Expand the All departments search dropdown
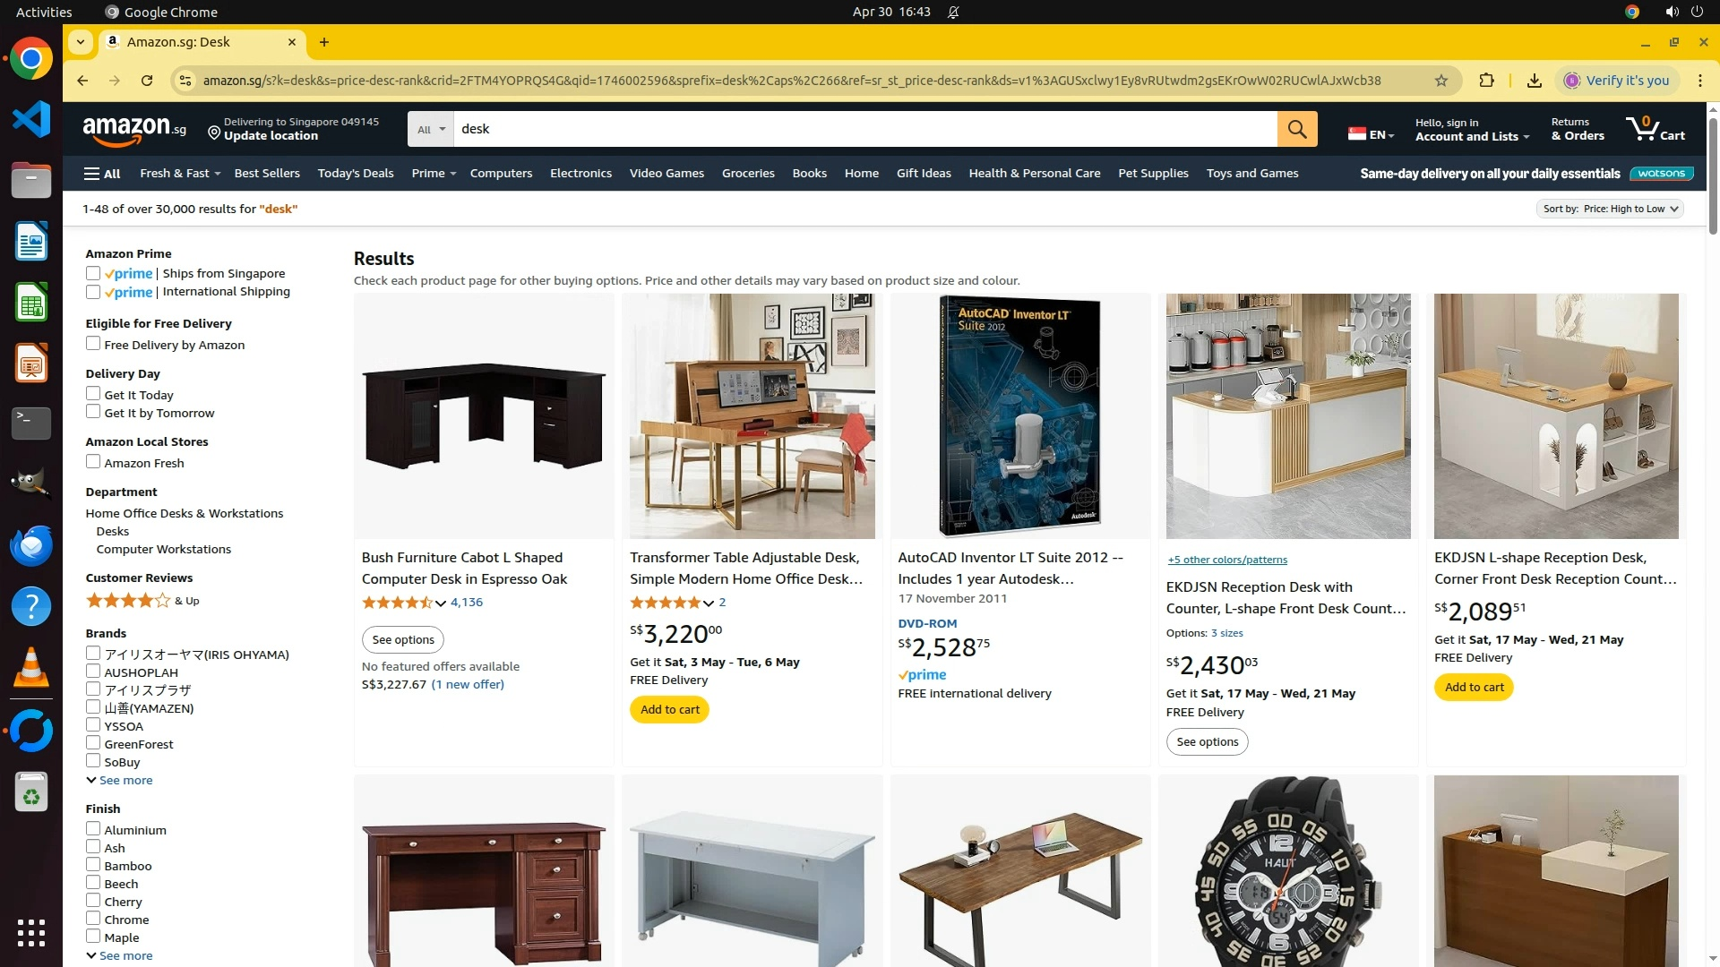 coord(431,129)
